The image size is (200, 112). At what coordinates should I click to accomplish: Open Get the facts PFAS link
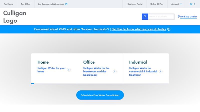(138, 29)
